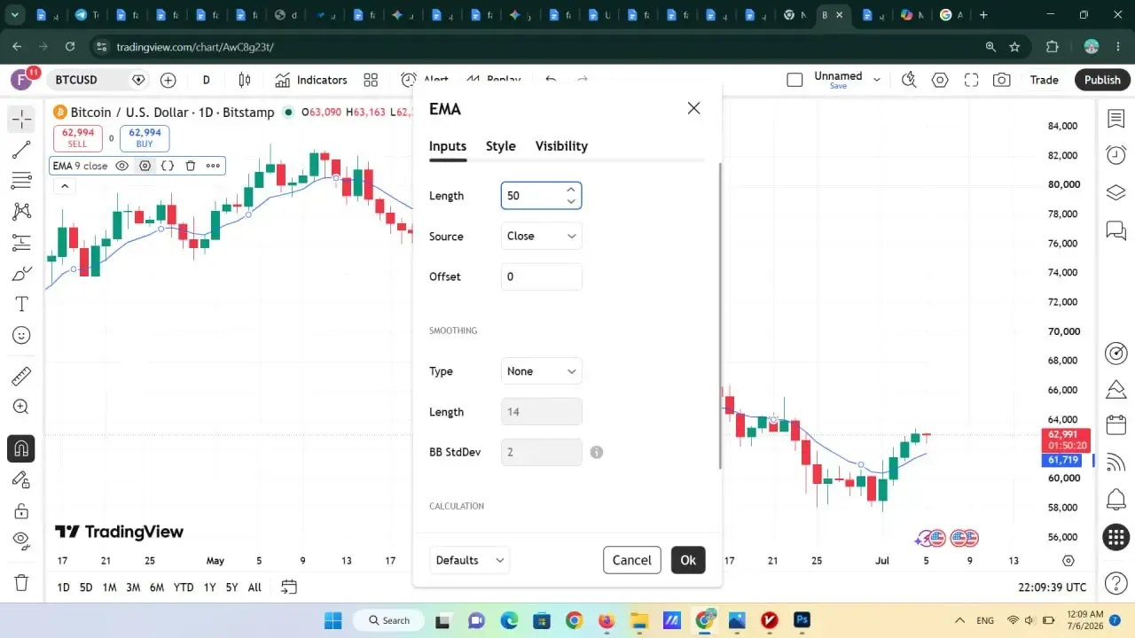Open chart settings hexagon icon
This screenshot has width=1135, height=638.
(x=940, y=80)
